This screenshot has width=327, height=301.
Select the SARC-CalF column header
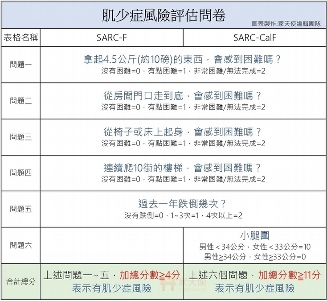(255, 37)
